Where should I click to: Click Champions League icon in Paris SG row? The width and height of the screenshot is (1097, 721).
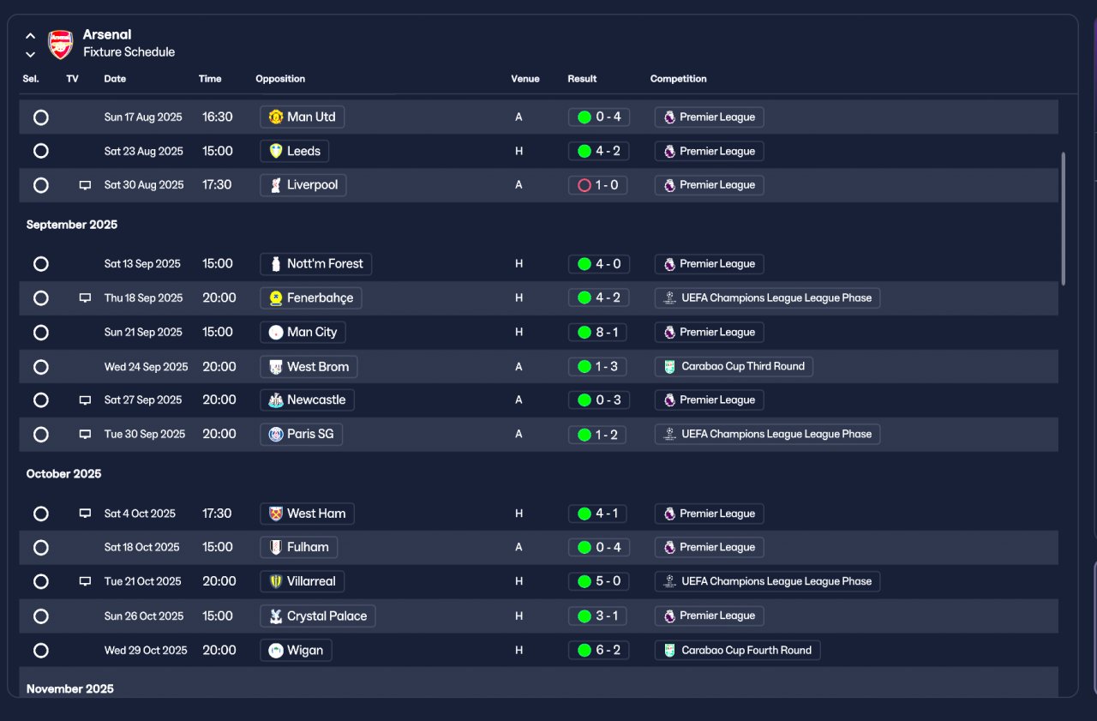[670, 435]
